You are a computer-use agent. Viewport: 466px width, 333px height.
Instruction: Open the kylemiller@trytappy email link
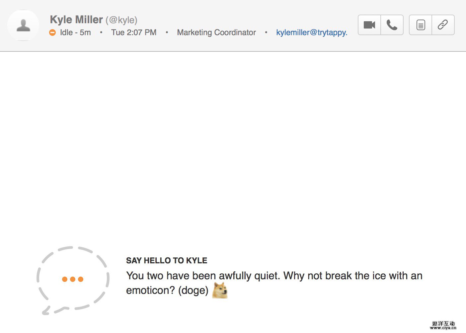312,33
